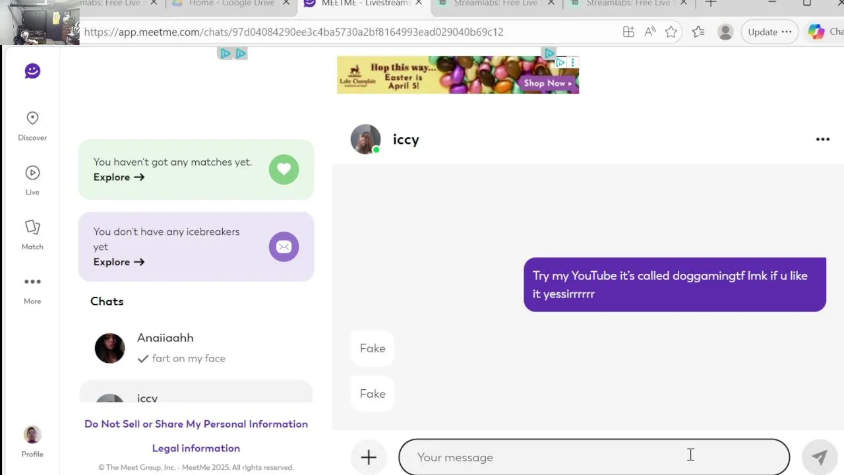
Task: Click the first Fake message bubble
Action: point(373,348)
